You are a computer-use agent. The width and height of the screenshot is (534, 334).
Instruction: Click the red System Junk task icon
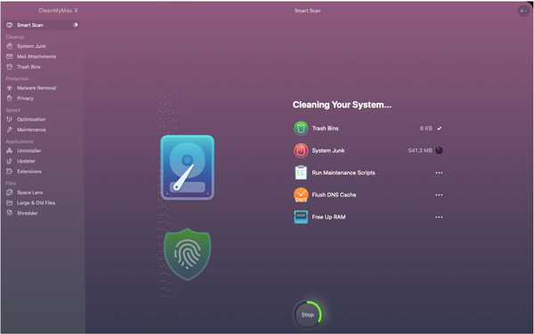301,150
